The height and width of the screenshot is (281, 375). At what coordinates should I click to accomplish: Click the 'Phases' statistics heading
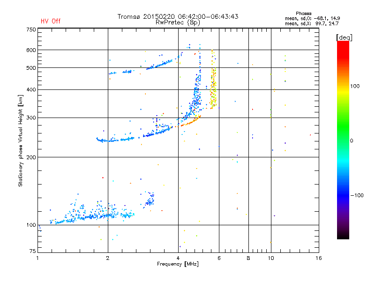click(303, 14)
